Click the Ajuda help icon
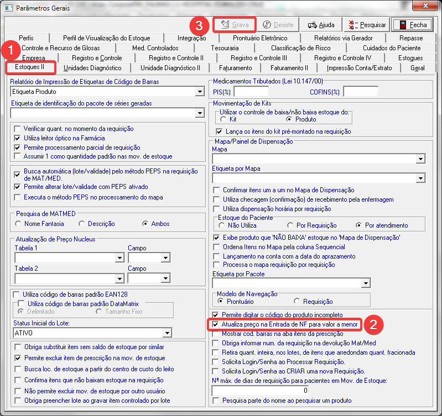Viewport: 442px width, 416px height. coord(313,25)
